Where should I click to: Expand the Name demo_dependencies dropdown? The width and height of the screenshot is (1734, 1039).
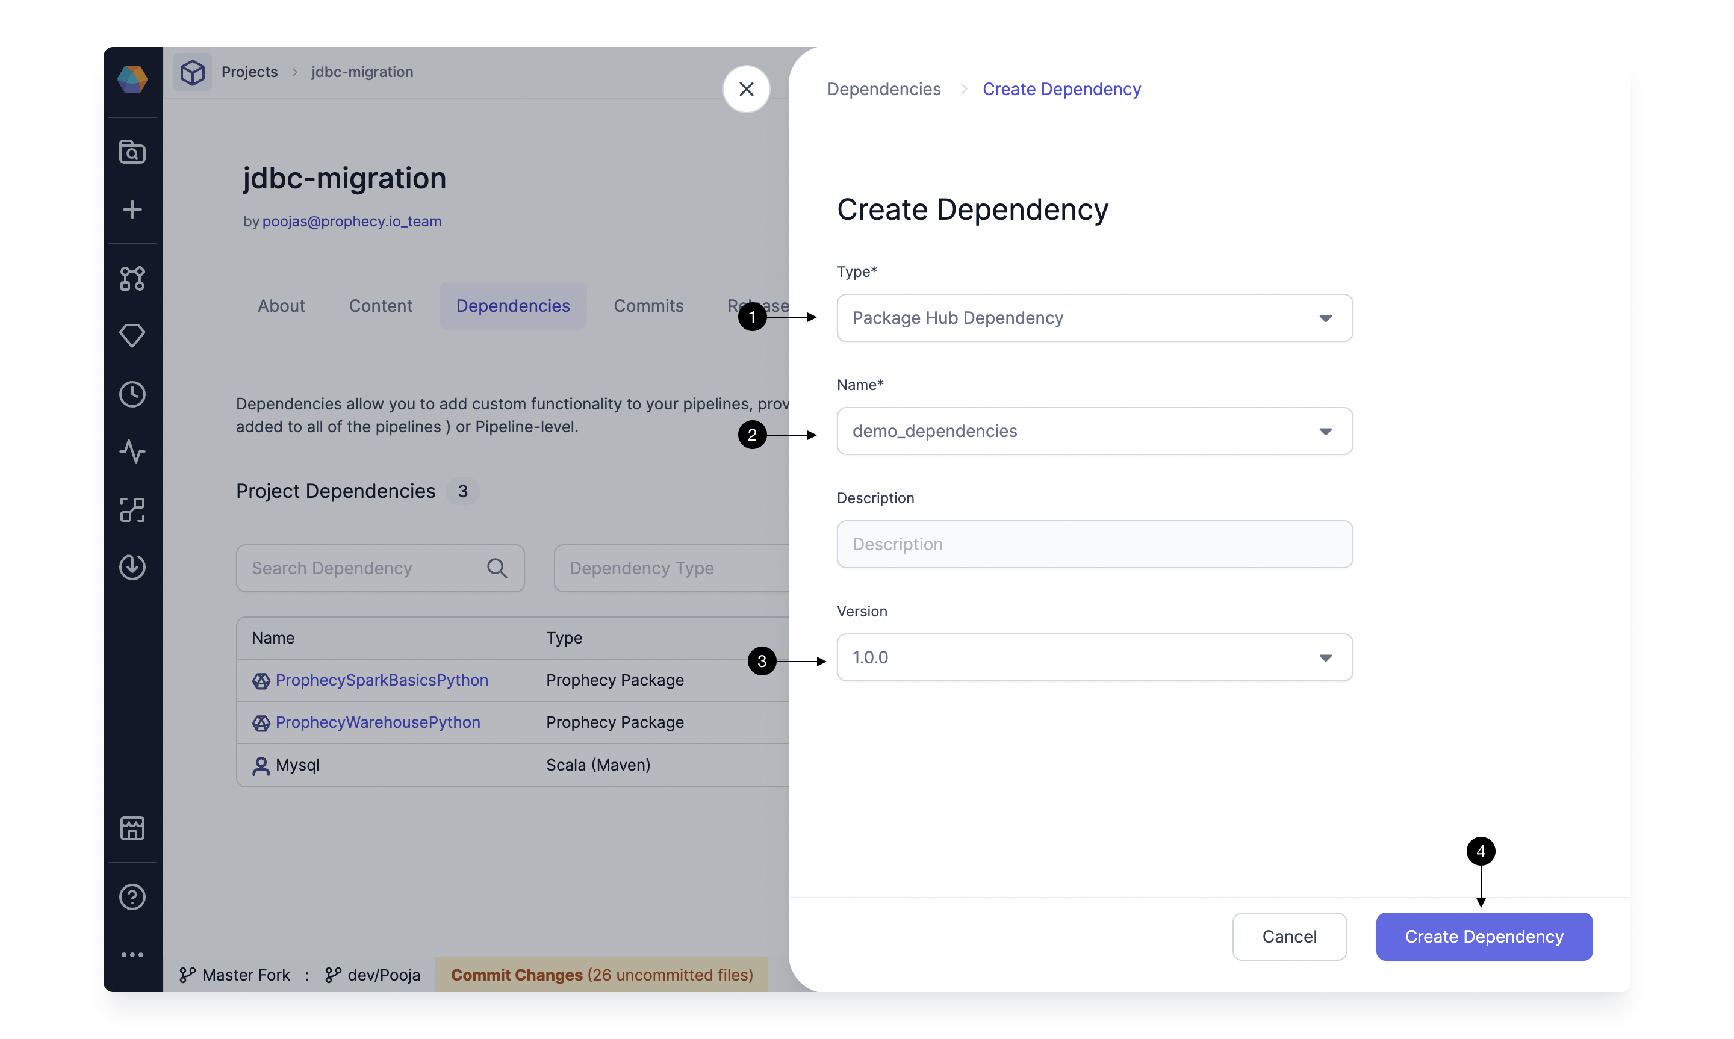1325,430
